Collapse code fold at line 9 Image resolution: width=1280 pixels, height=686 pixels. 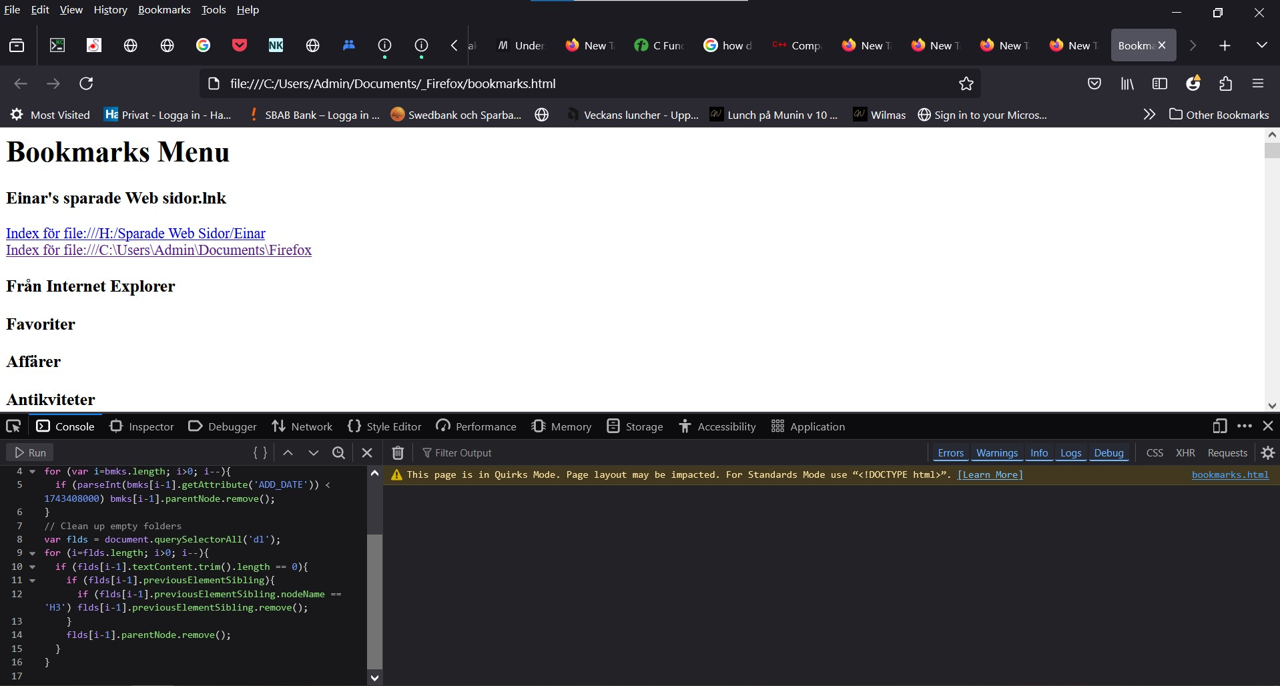32,553
